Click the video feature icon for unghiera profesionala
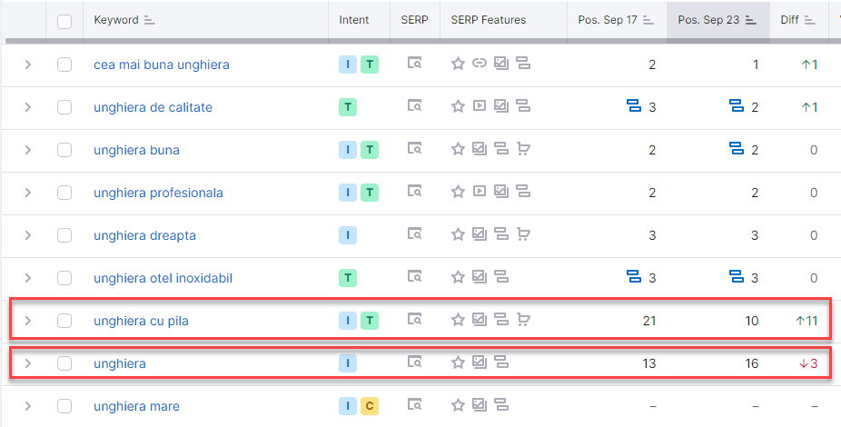841x427 pixels. (480, 192)
